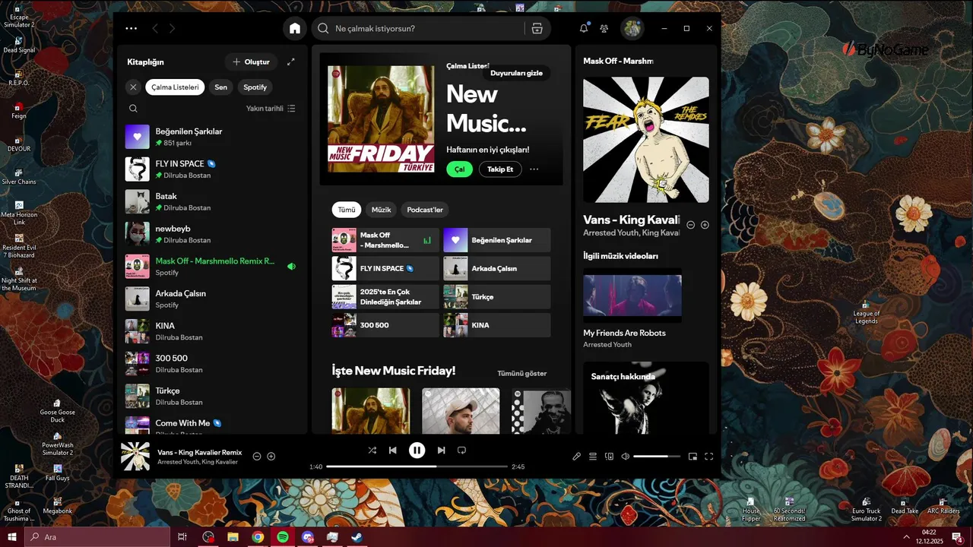973x547 pixels.
Task: Hide this track with minus icon in bottom bar
Action: [x=257, y=457]
